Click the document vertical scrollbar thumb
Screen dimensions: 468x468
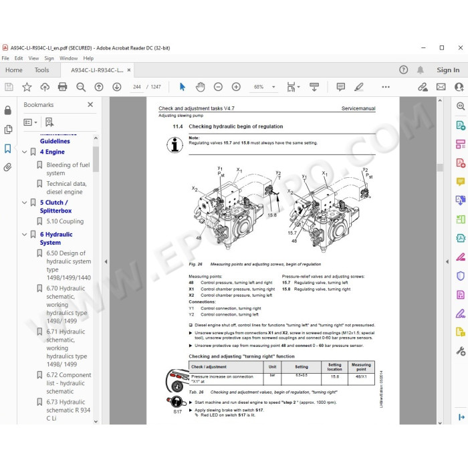pyautogui.click(x=440, y=167)
